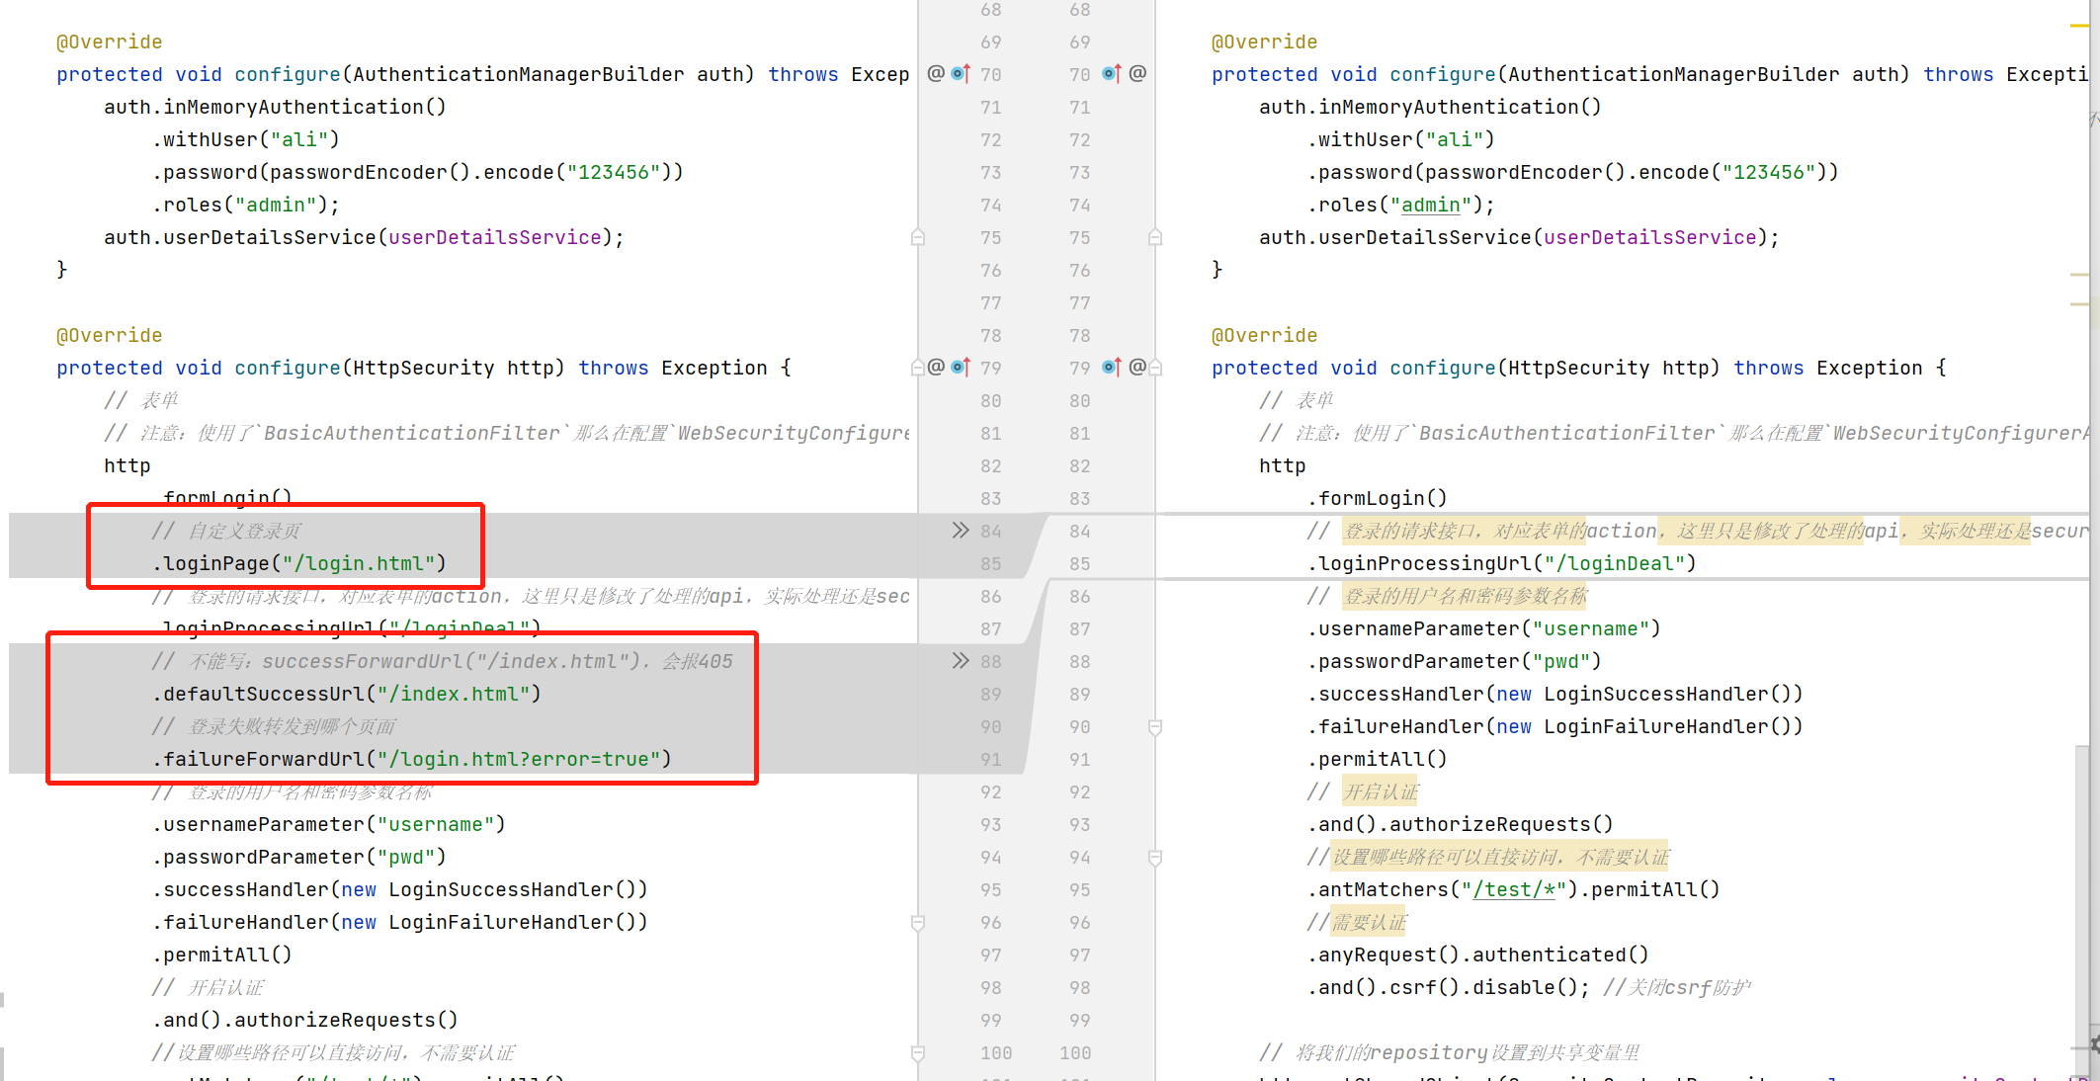This screenshot has width=2100, height=1081.
Task: Collapse the fold marker at right pane line 75
Action: tap(1155, 237)
